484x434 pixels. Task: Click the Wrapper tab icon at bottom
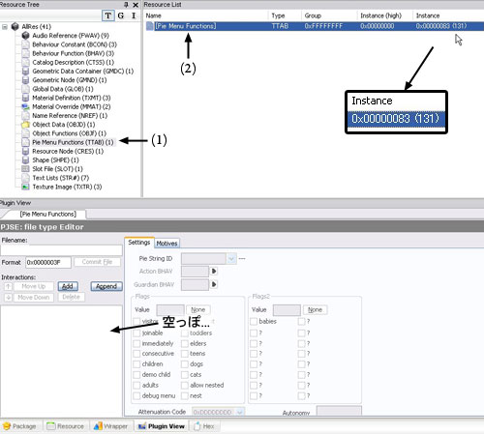(x=98, y=426)
